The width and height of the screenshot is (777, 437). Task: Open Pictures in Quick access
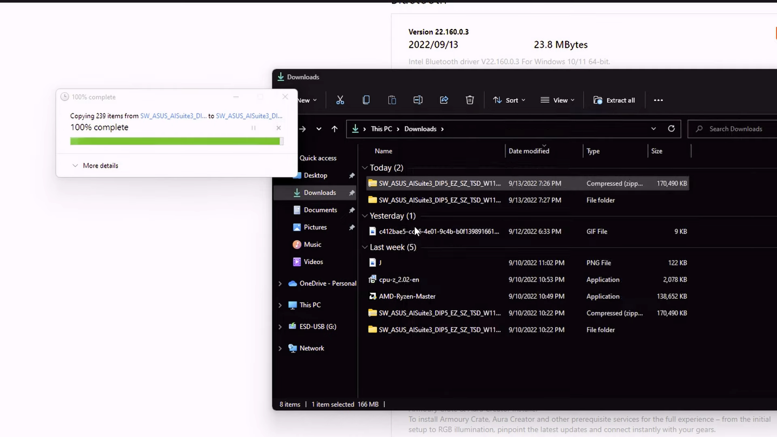click(x=315, y=227)
